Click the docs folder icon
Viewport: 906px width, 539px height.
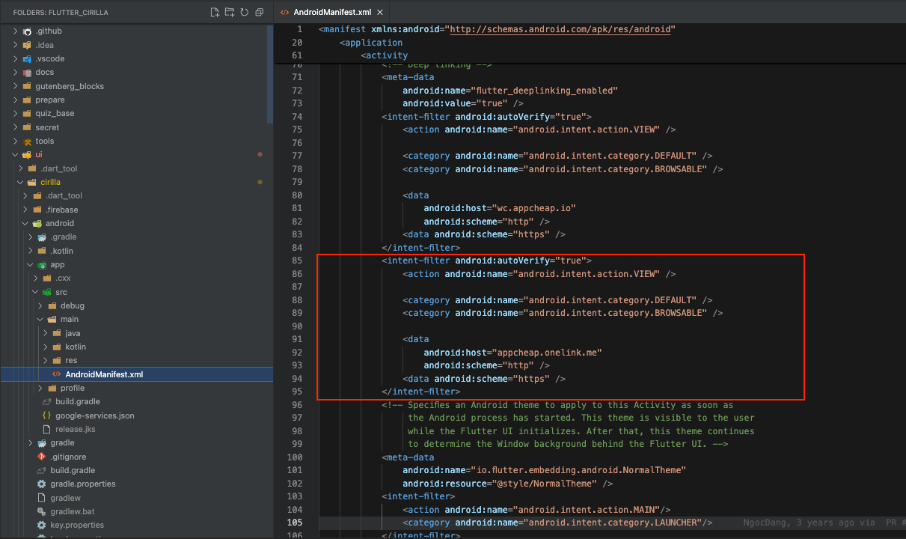pyautogui.click(x=28, y=73)
